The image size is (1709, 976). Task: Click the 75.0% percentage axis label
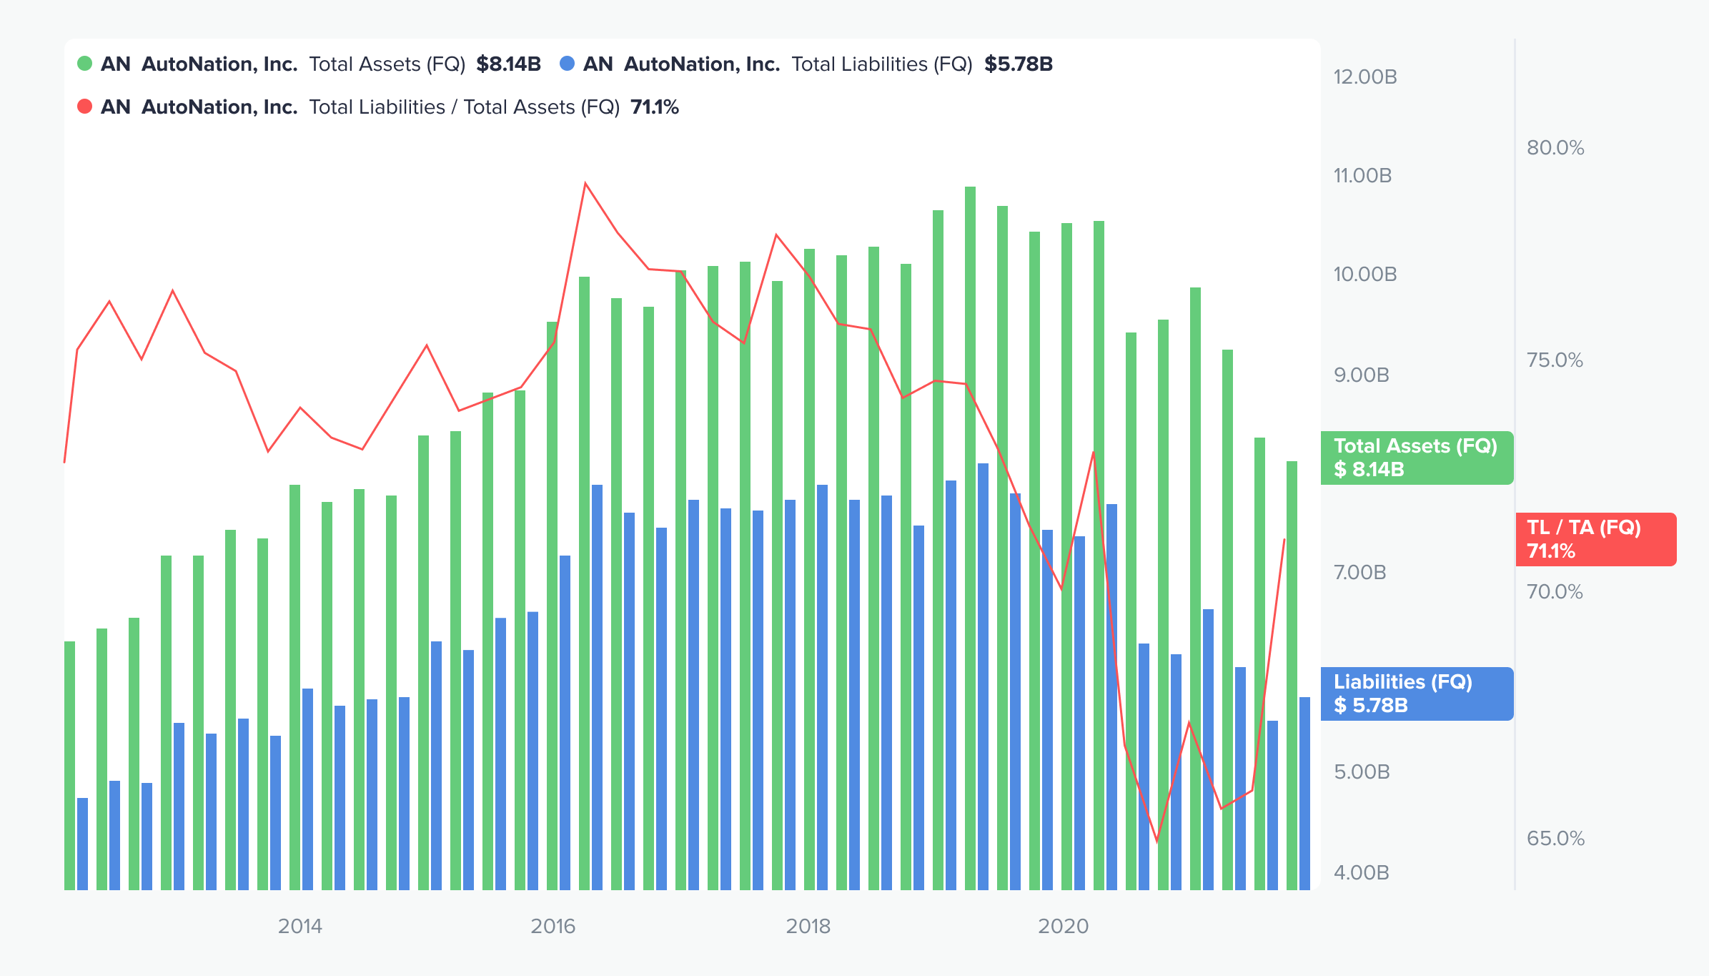click(1555, 360)
